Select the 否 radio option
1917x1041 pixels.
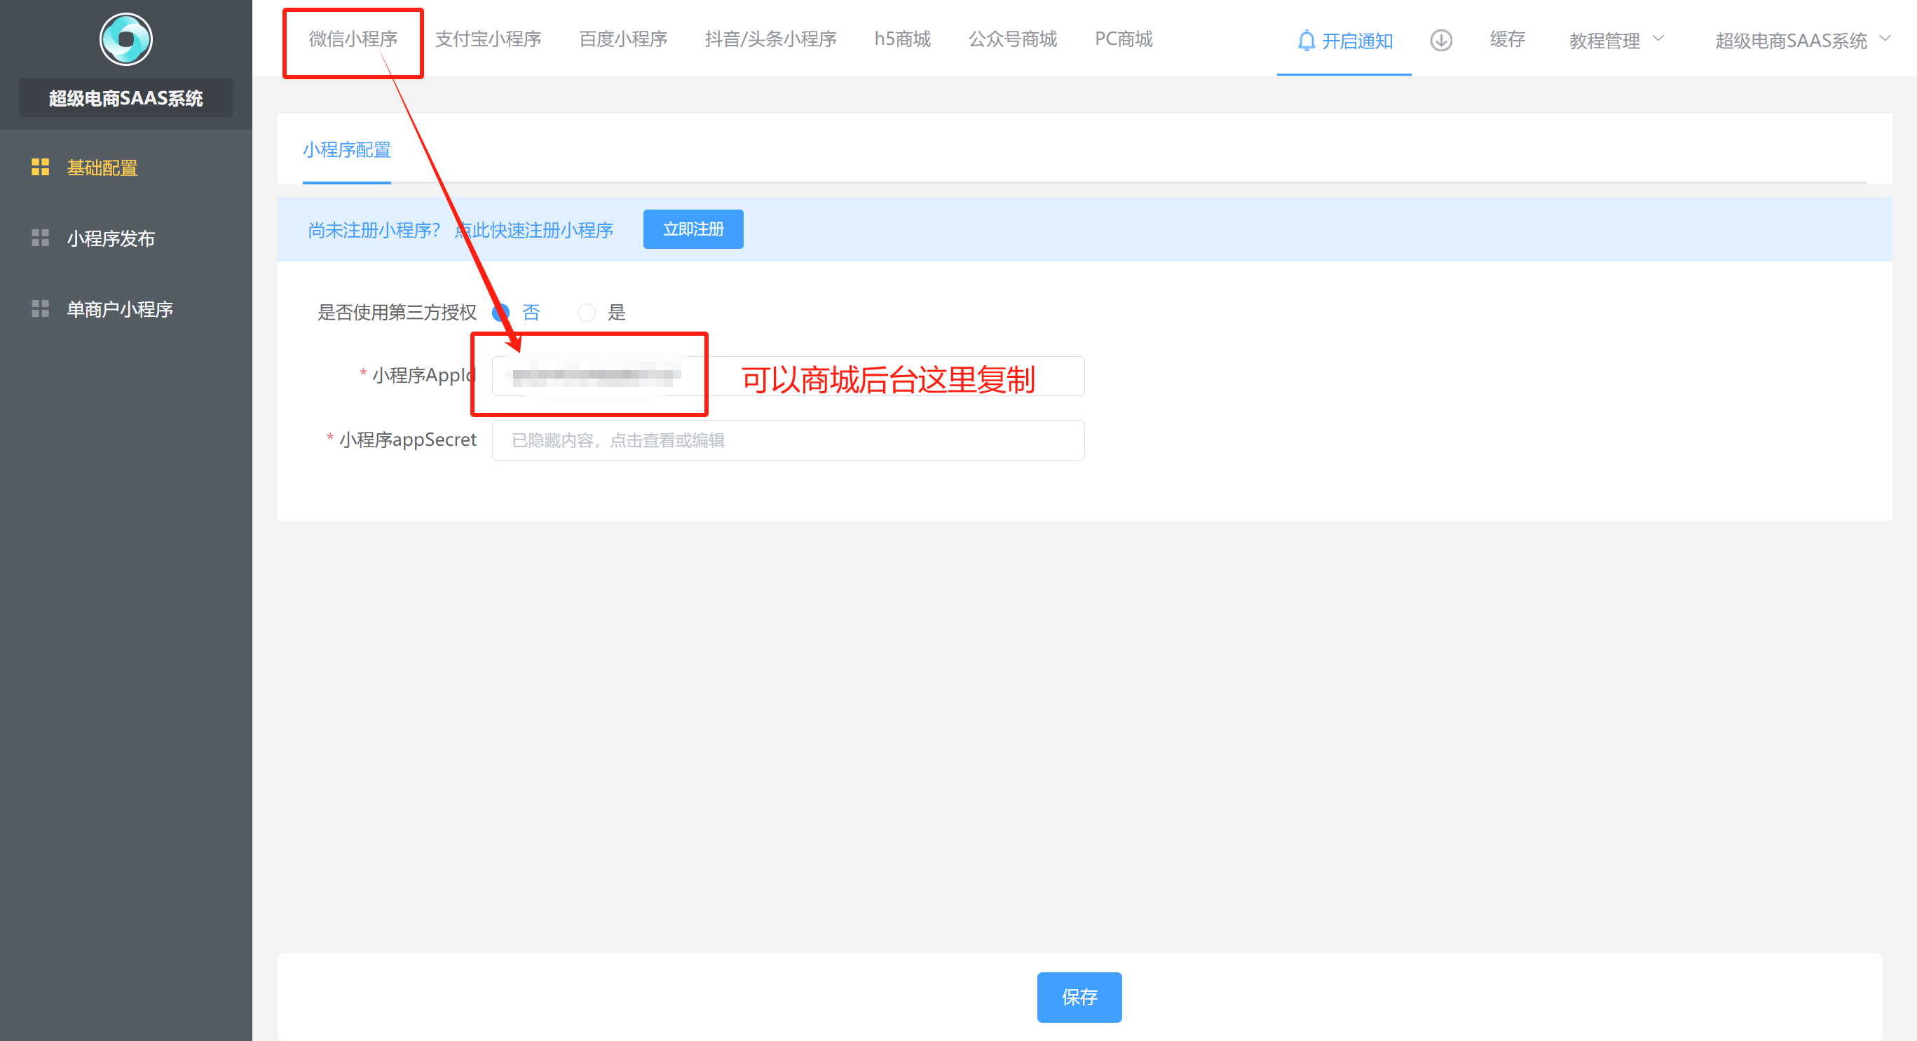501,313
